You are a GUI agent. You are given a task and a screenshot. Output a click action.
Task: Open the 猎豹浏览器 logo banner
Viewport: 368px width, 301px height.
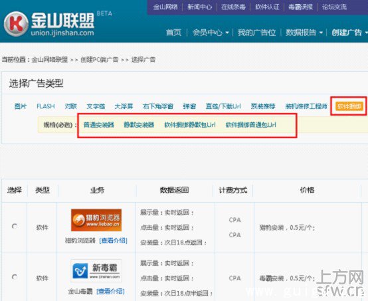(96, 220)
